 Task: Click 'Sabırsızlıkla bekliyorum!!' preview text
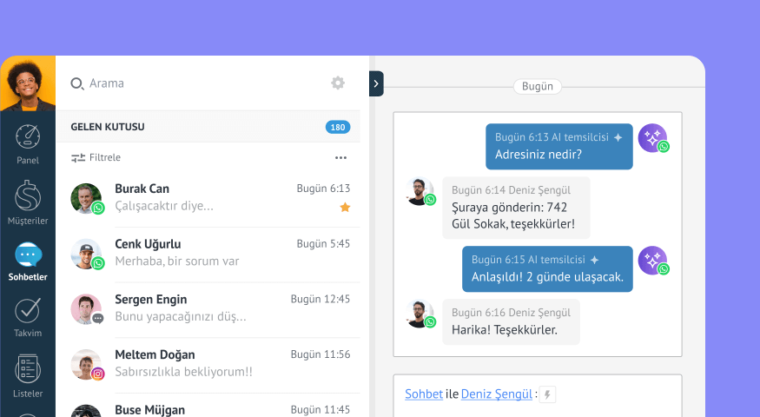[x=183, y=372]
